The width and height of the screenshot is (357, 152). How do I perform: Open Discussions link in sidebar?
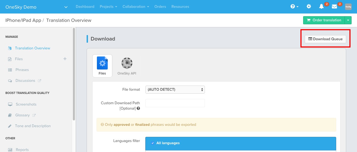click(x=25, y=80)
